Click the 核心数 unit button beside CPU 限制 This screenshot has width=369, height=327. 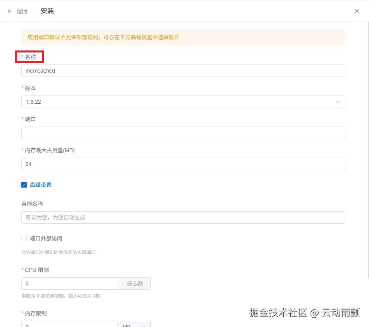click(x=134, y=284)
